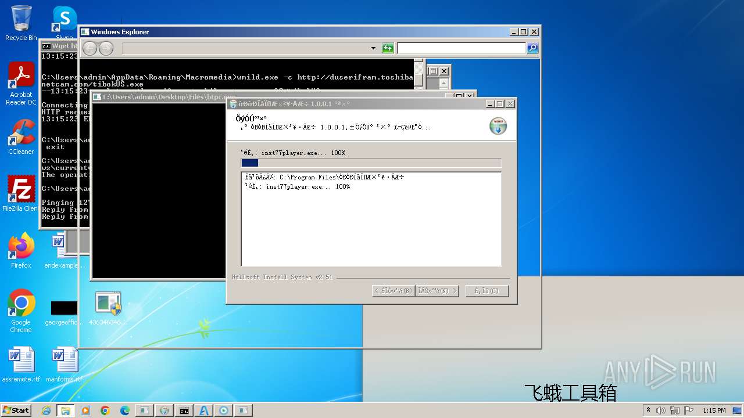This screenshot has width=744, height=418.
Task: Open Acrobat Reader DC shortcut
Action: 21,84
